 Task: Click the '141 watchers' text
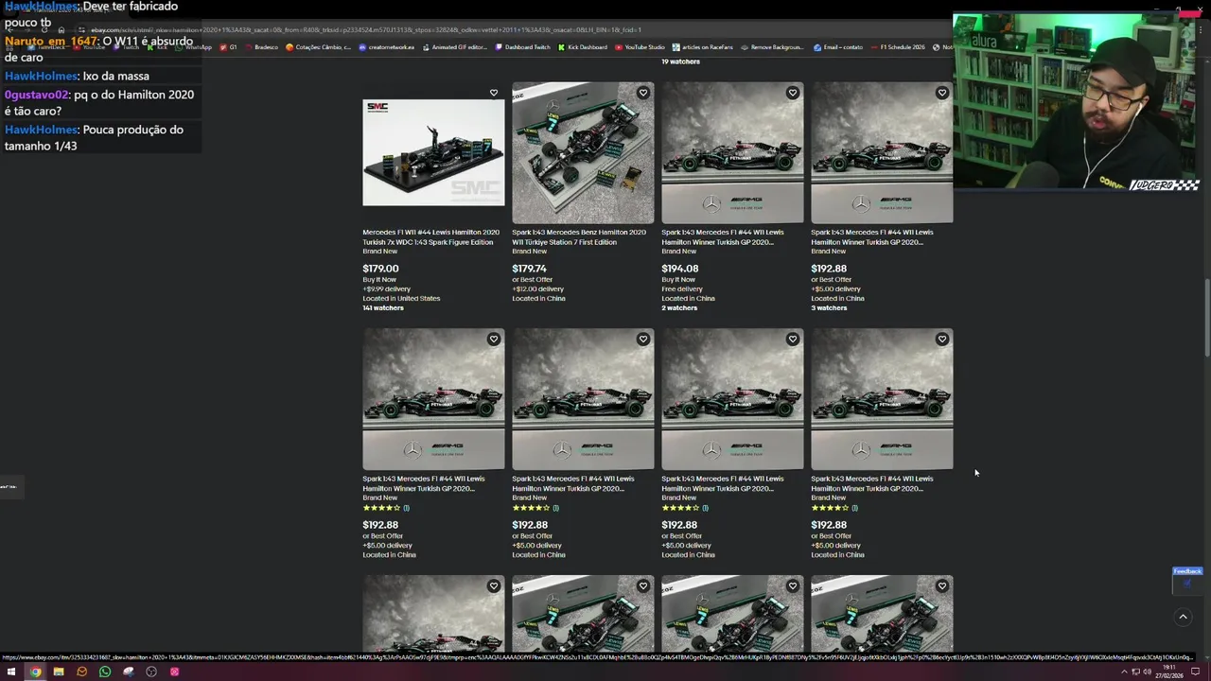pos(383,308)
